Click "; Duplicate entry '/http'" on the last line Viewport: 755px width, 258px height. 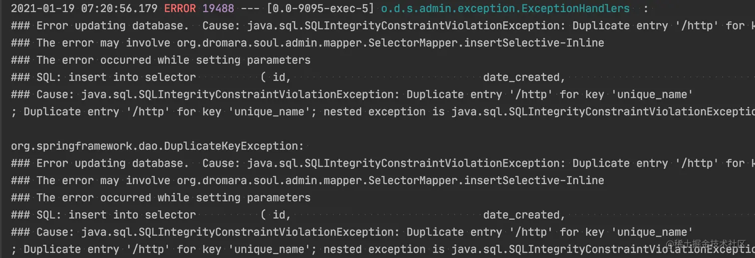tap(71, 249)
